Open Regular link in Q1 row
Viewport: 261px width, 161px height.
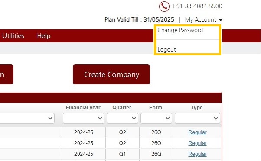(x=197, y=154)
